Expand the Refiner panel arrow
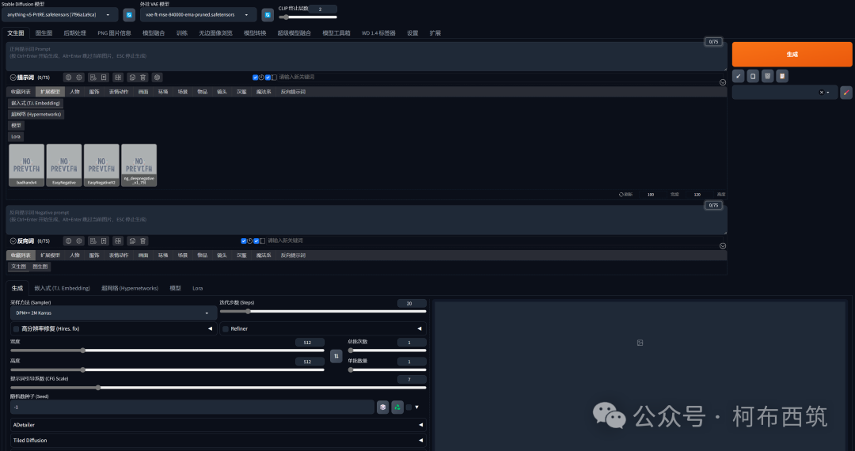 pyautogui.click(x=420, y=329)
